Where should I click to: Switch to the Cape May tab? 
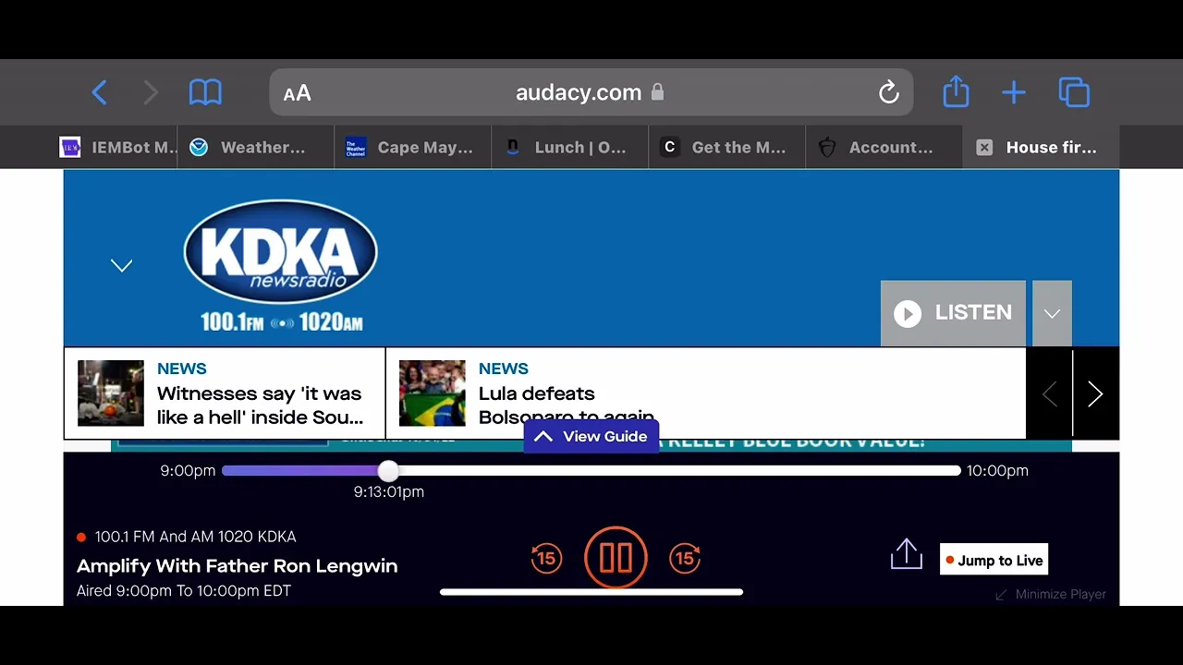(x=413, y=147)
